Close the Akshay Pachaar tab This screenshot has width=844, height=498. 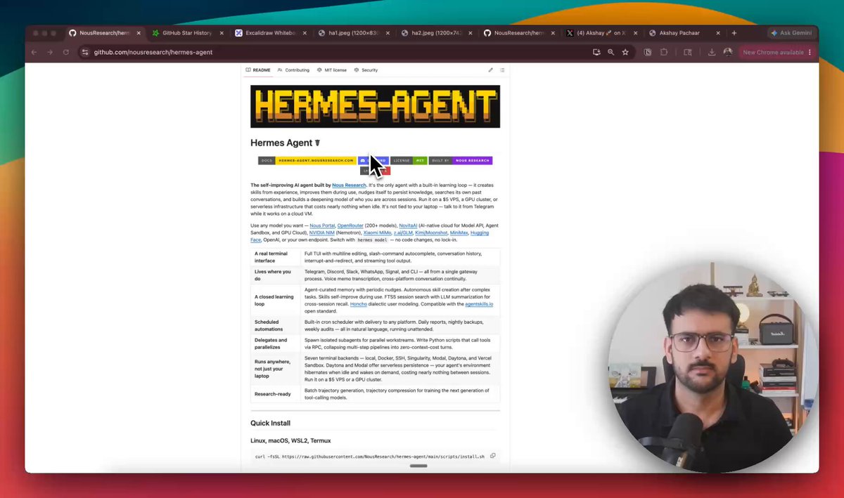[717, 33]
